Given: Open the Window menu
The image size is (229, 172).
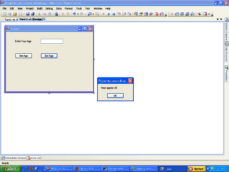Looking at the screenshot, I should point(98,9).
